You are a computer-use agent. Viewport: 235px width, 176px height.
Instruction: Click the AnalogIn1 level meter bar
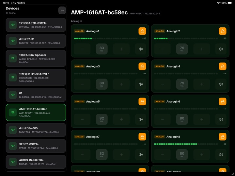106,38
